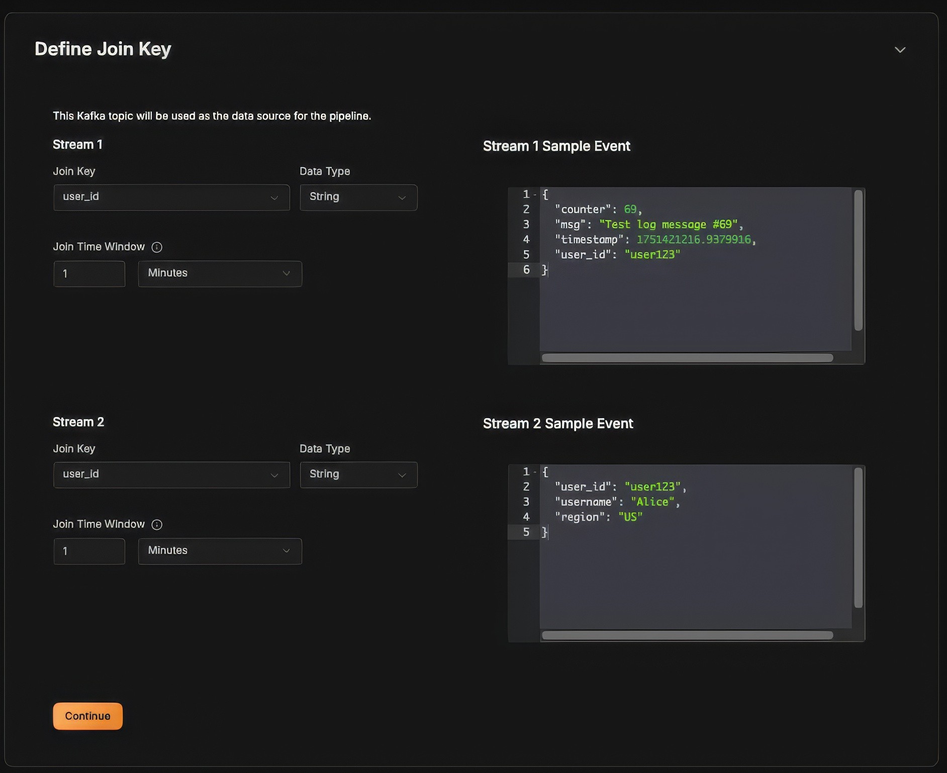Click the Stream 2 editor vertical scrollbar
The width and height of the screenshot is (947, 773).
pyautogui.click(x=859, y=538)
